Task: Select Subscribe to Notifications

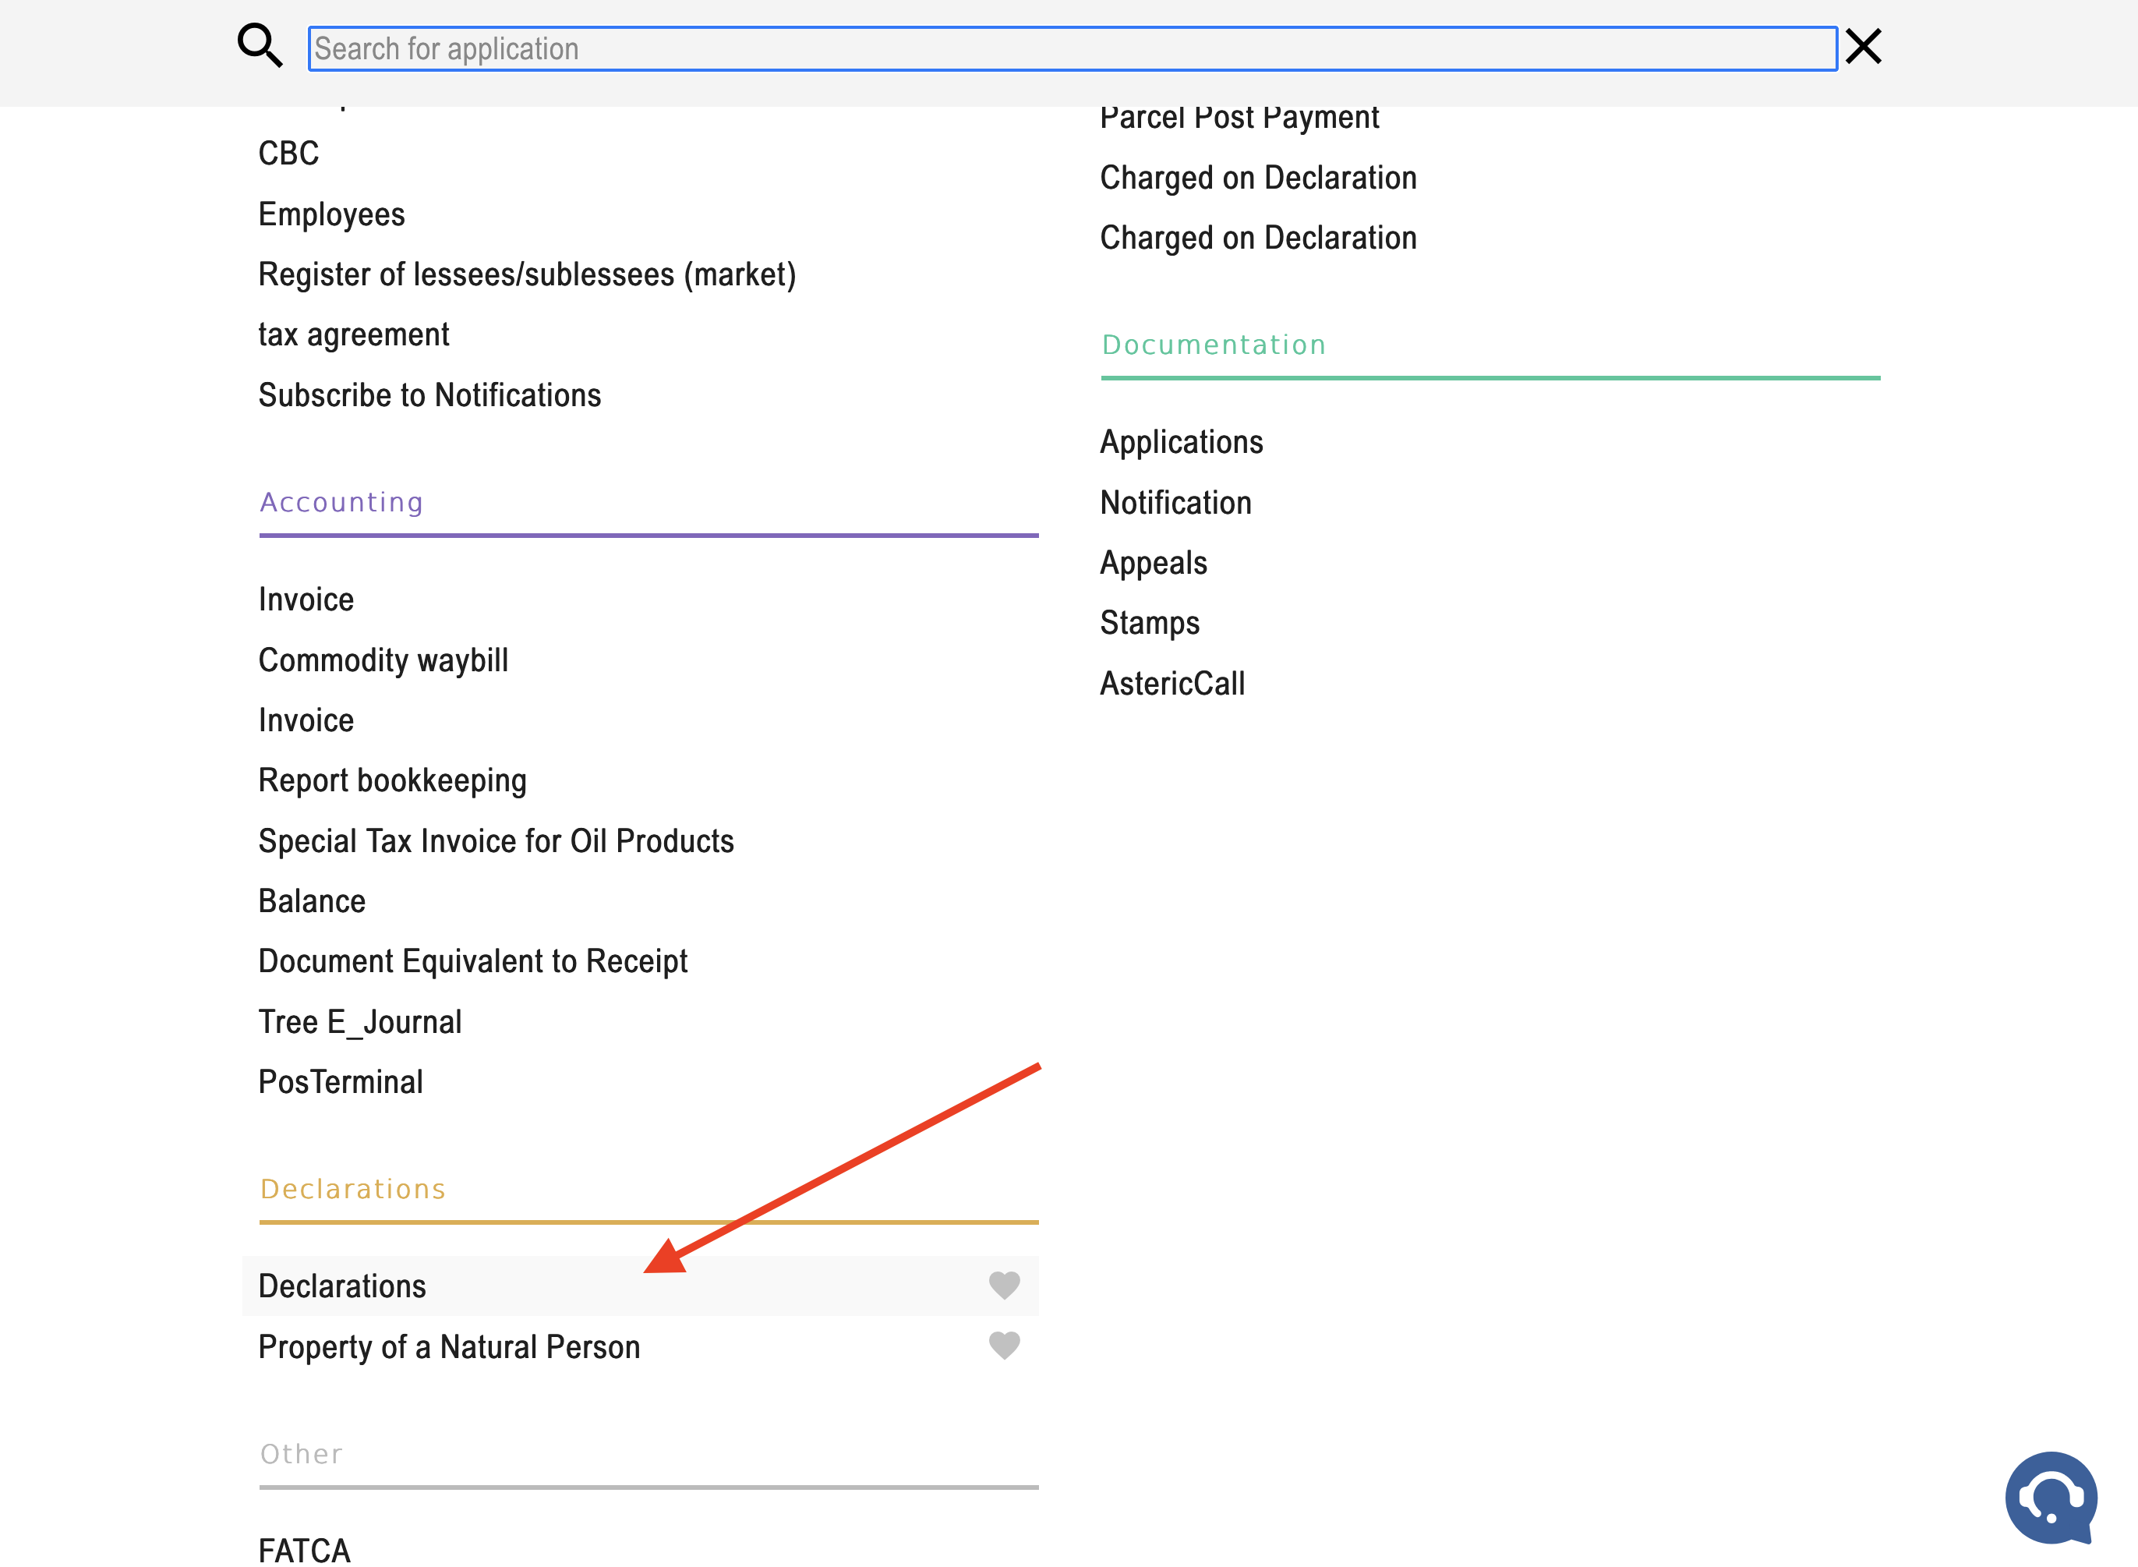Action: pos(429,395)
